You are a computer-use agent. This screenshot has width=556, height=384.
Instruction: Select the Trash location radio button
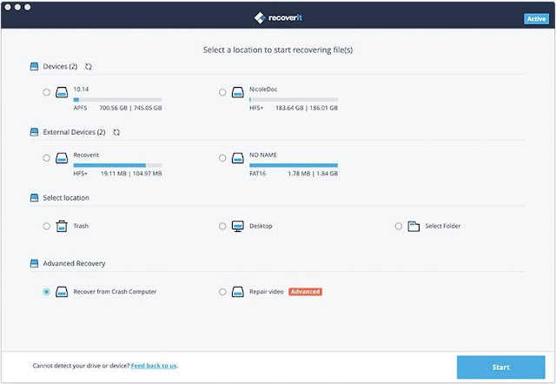46,226
